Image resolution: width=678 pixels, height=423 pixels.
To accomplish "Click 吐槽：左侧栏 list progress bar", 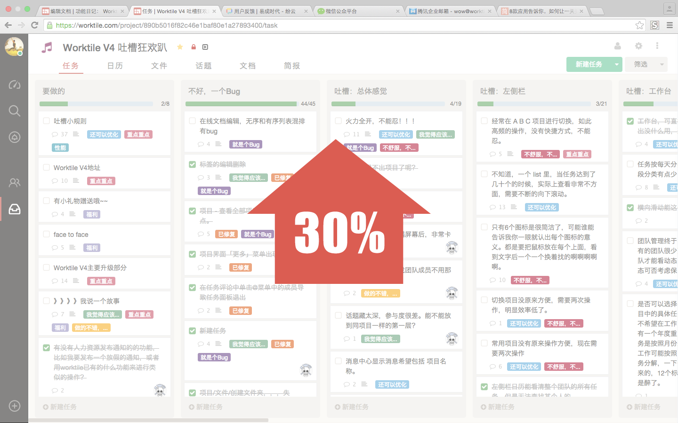I will point(534,104).
